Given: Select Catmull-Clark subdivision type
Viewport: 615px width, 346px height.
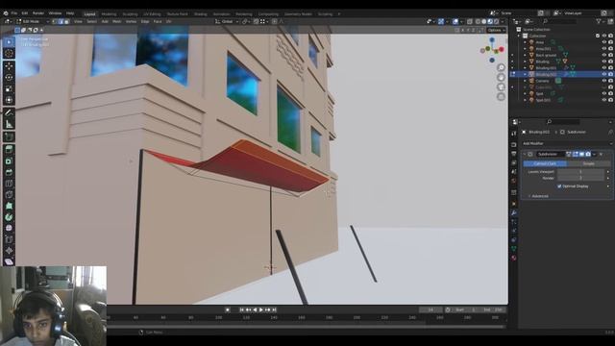Looking at the screenshot, I should point(545,163).
